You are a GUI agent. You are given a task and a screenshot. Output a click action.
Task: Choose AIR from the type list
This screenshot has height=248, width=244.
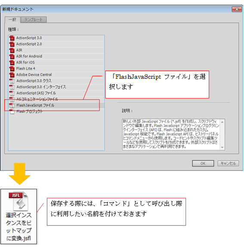point(56,50)
